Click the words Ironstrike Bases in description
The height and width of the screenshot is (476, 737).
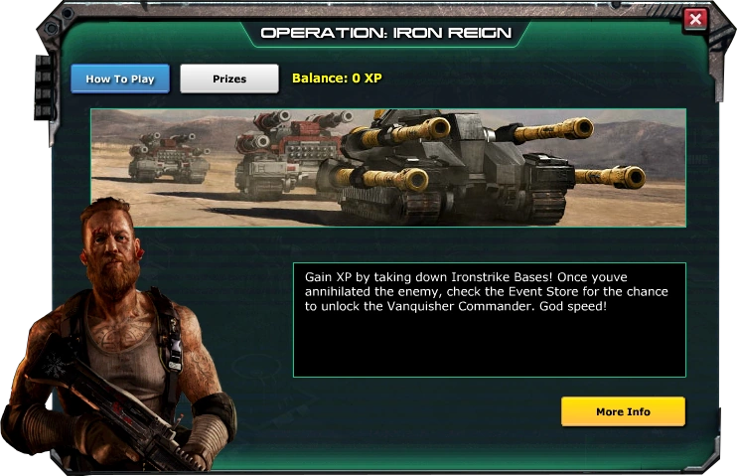click(x=502, y=277)
